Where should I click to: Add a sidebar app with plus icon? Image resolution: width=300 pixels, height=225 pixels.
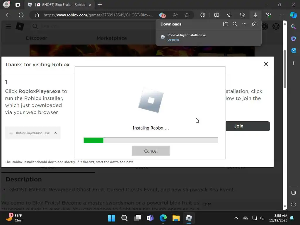tap(293, 63)
